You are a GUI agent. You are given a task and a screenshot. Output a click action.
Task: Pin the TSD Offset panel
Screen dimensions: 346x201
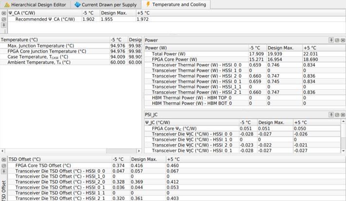click(4, 171)
